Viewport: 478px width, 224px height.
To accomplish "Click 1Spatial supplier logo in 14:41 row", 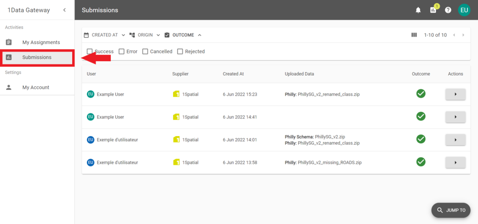I will [x=176, y=117].
